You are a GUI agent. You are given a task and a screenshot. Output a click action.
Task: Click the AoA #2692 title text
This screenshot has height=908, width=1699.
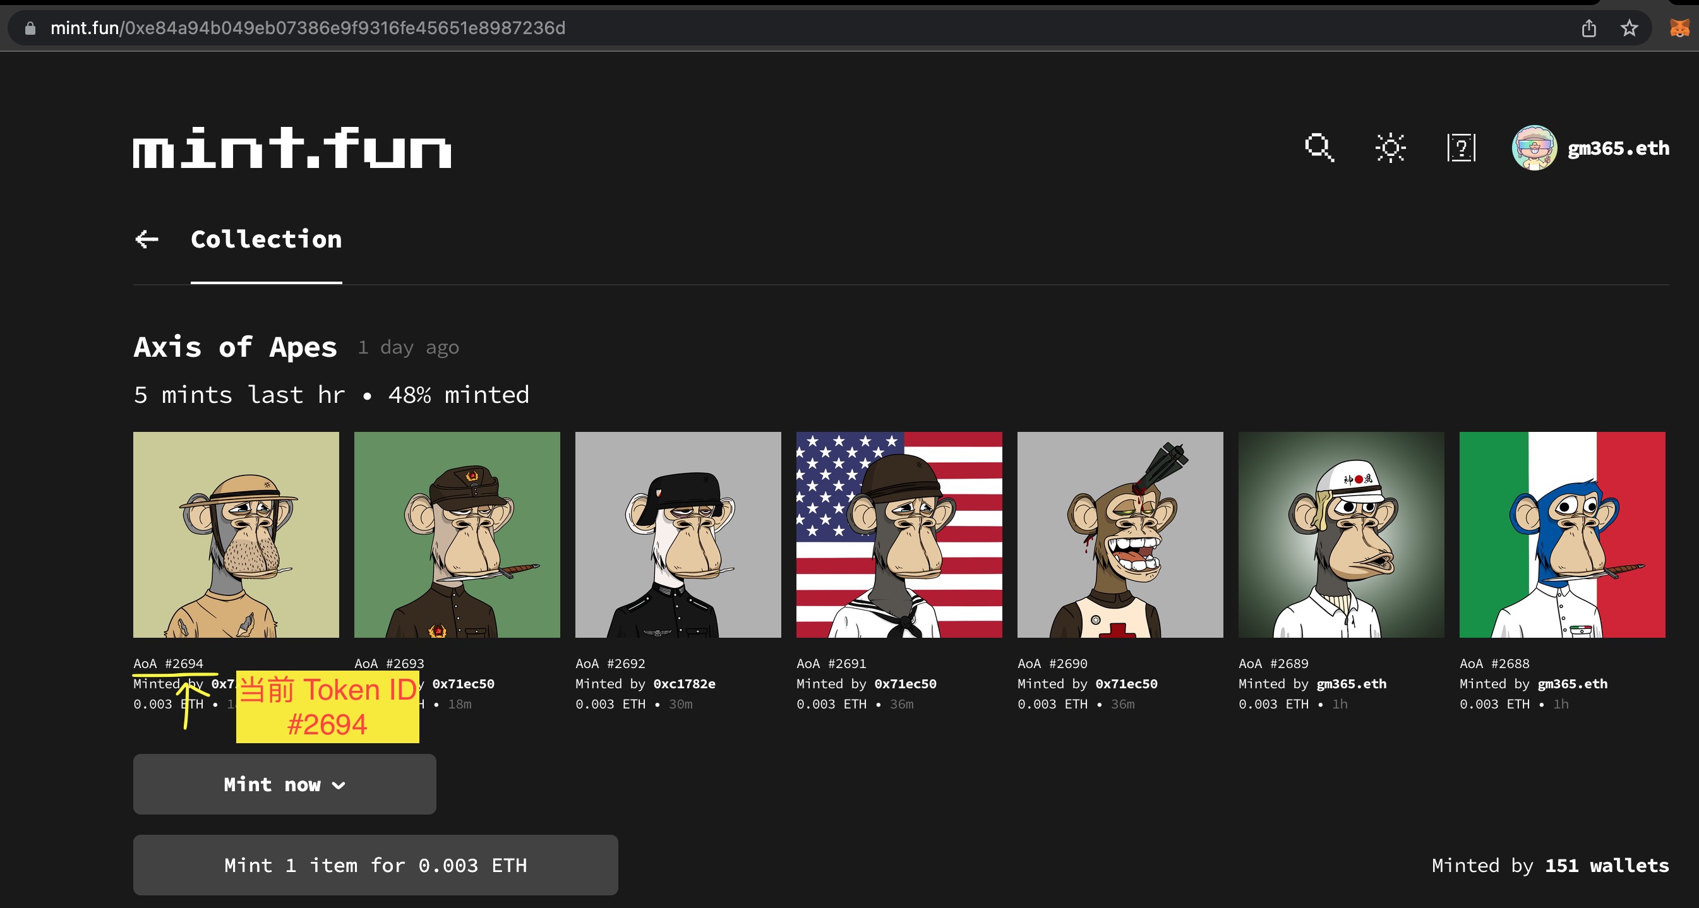(x=610, y=664)
